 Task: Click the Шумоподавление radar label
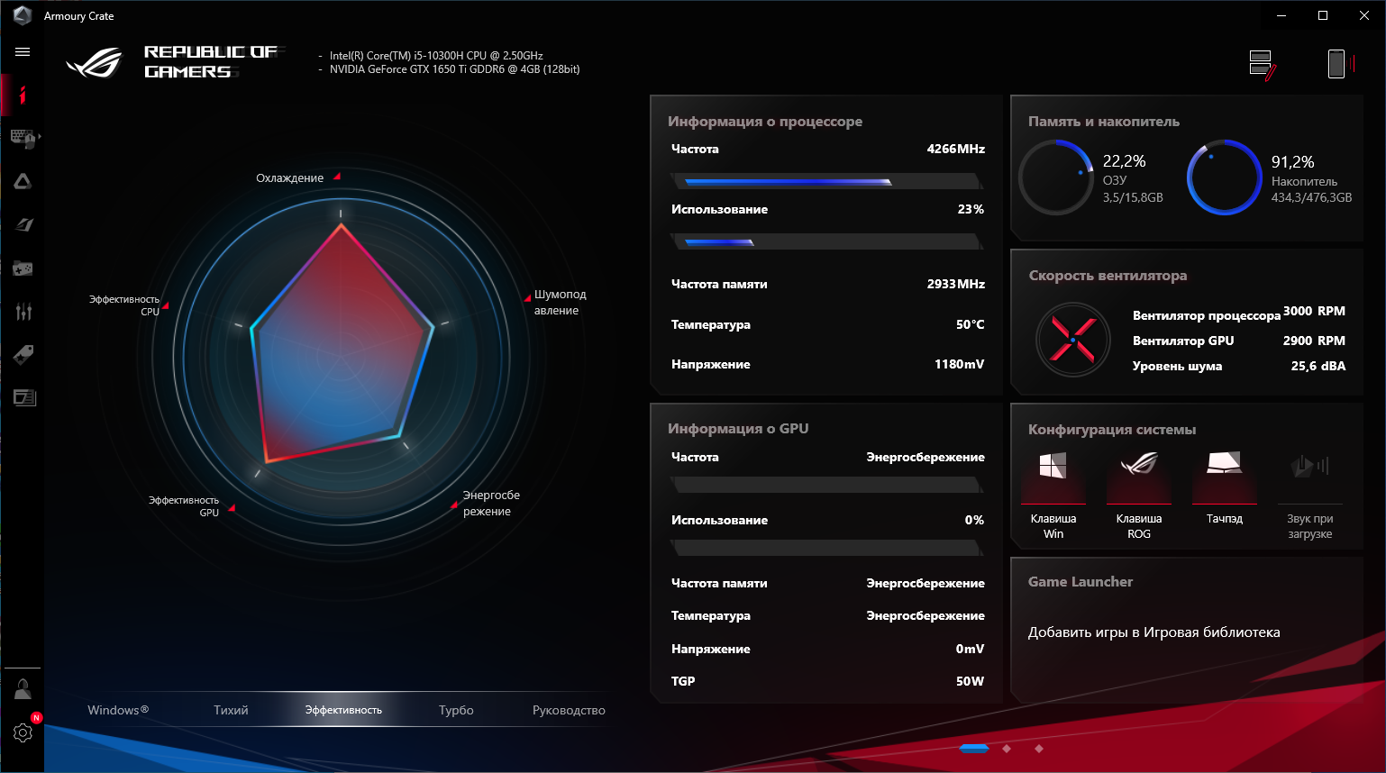tap(560, 303)
